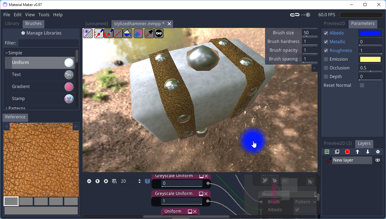Switch to the Library tab
The height and width of the screenshot is (219, 386).
pos(12,23)
